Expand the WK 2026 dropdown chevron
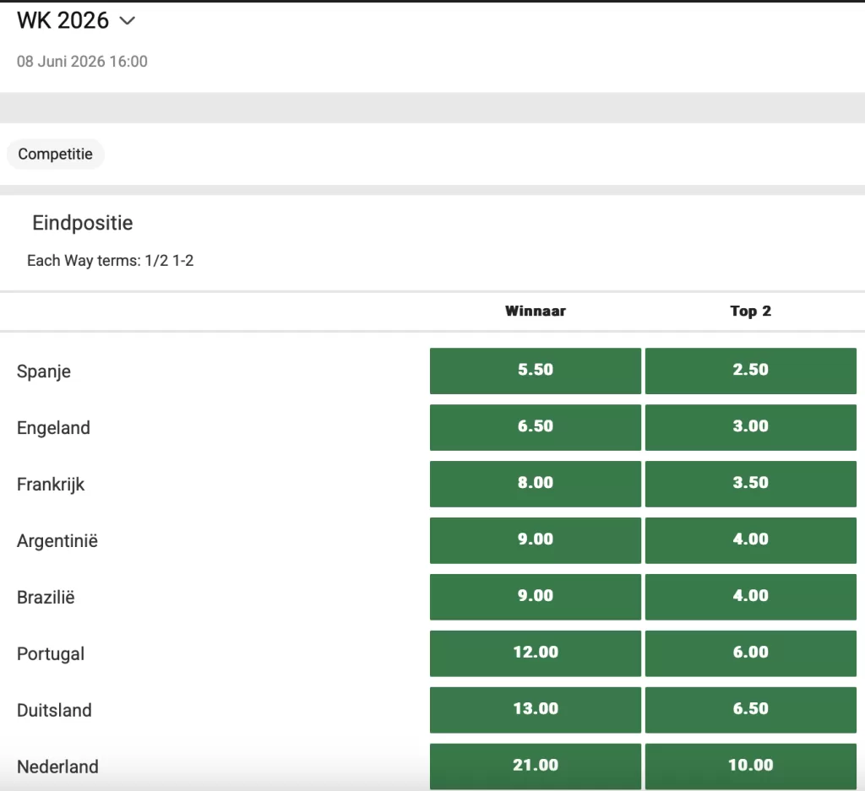This screenshot has width=865, height=791. click(x=128, y=21)
